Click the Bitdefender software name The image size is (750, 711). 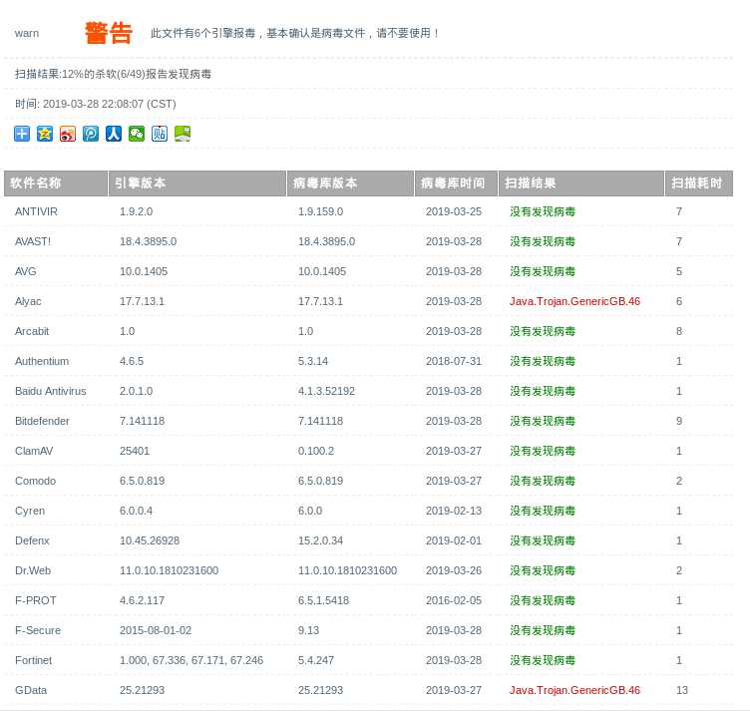tap(42, 421)
